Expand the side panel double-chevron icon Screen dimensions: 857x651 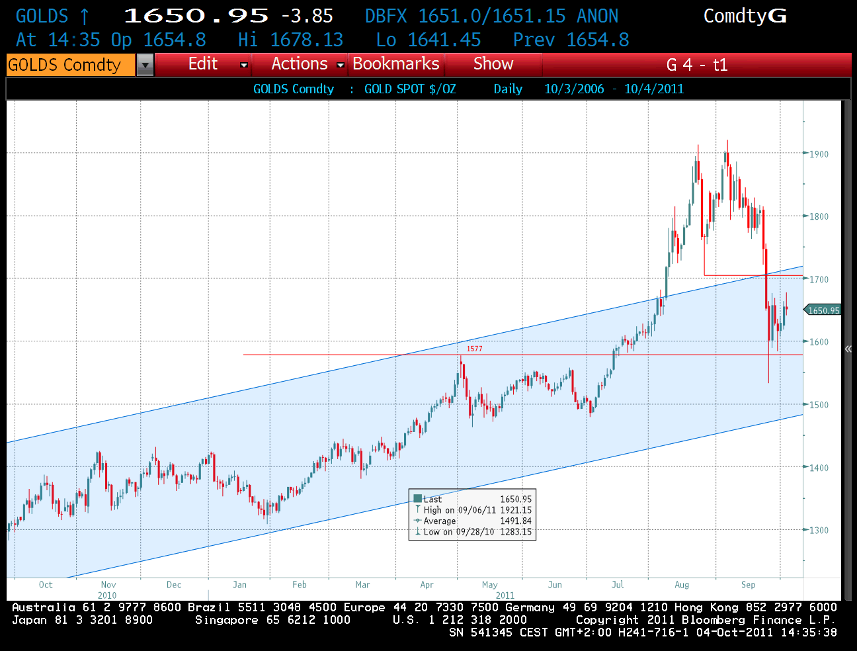848,349
